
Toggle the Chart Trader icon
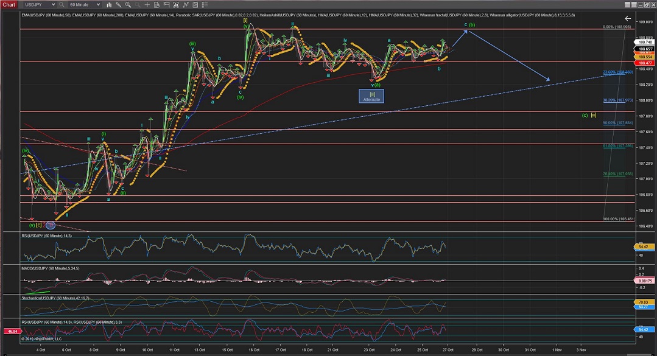click(x=166, y=4)
